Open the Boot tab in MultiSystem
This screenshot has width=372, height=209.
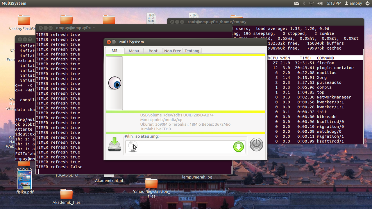[153, 51]
